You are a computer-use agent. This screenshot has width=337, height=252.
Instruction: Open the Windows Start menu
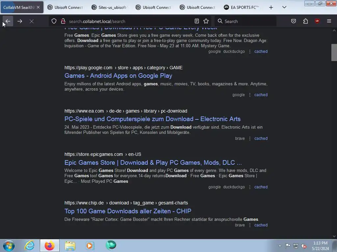pos(9,245)
